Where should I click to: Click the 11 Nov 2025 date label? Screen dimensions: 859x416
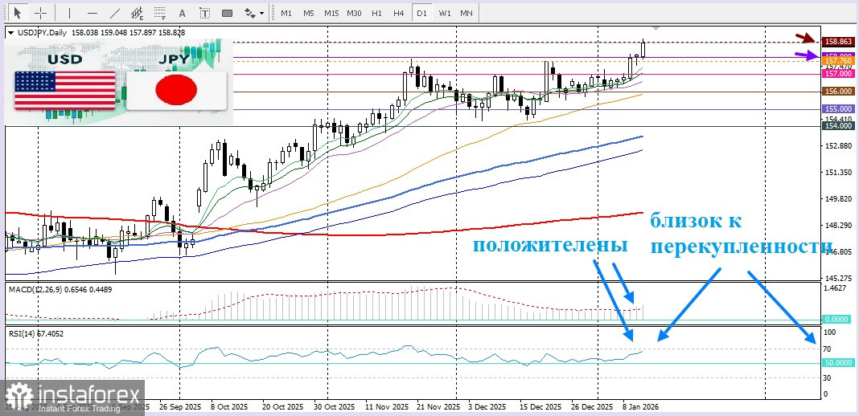click(388, 408)
